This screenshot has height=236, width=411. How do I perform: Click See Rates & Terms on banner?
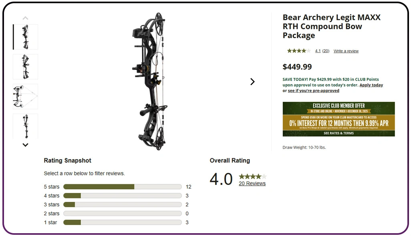[338, 133]
